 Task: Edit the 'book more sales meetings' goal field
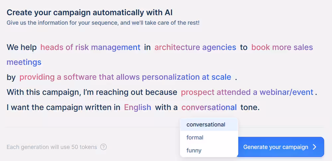pos(282,47)
